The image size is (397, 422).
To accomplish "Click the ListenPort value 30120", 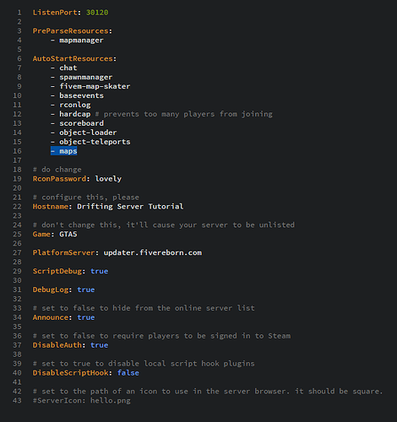I will tap(97, 13).
